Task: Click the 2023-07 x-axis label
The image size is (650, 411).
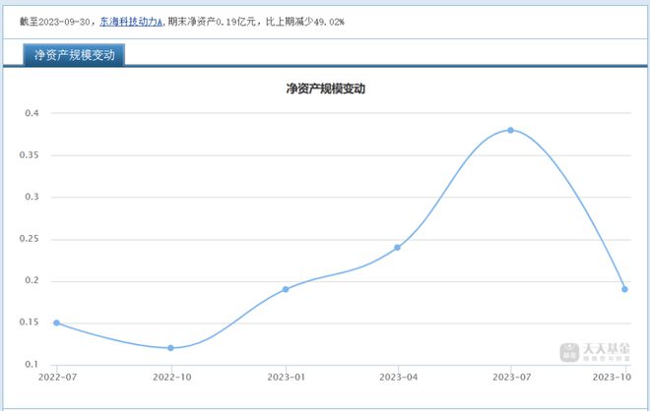Action: [x=511, y=377]
